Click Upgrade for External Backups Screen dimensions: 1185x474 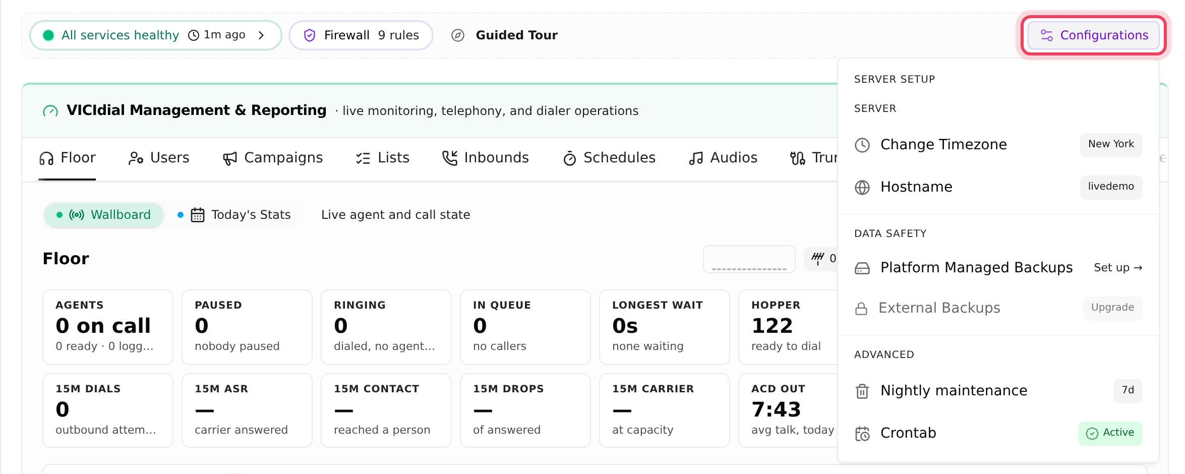[1113, 308]
